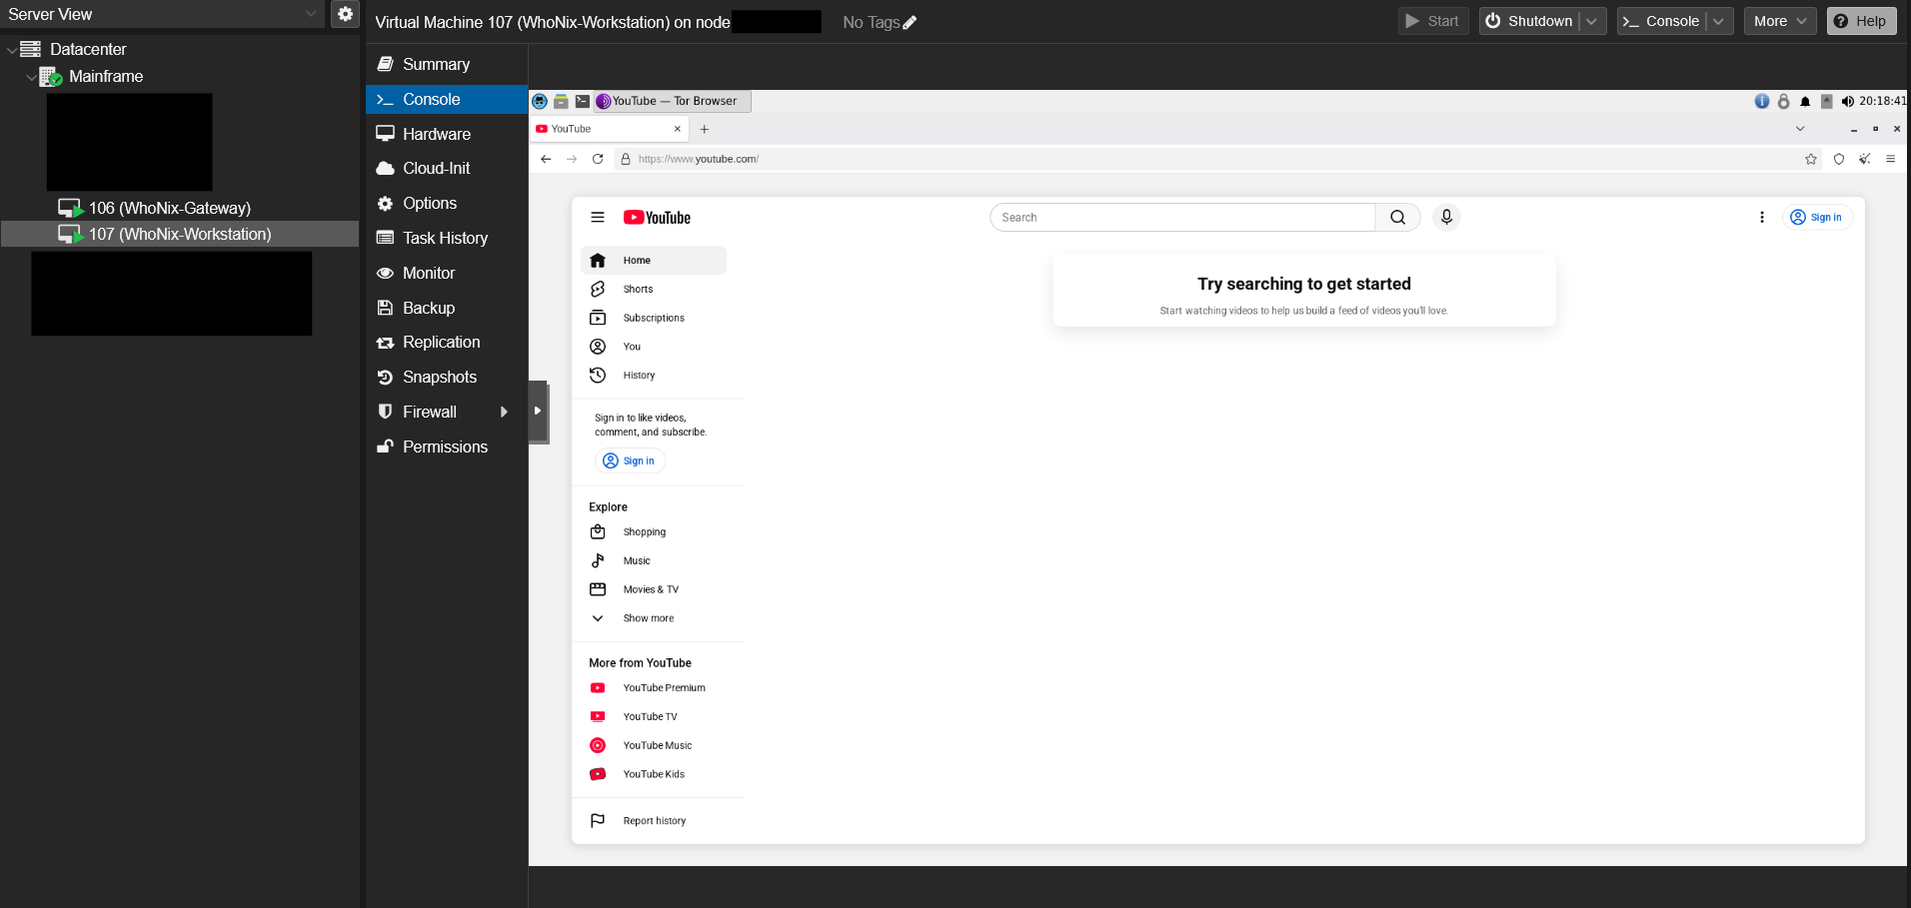1911x908 pixels.
Task: Click the Sign in button at top right
Action: coord(1816,217)
